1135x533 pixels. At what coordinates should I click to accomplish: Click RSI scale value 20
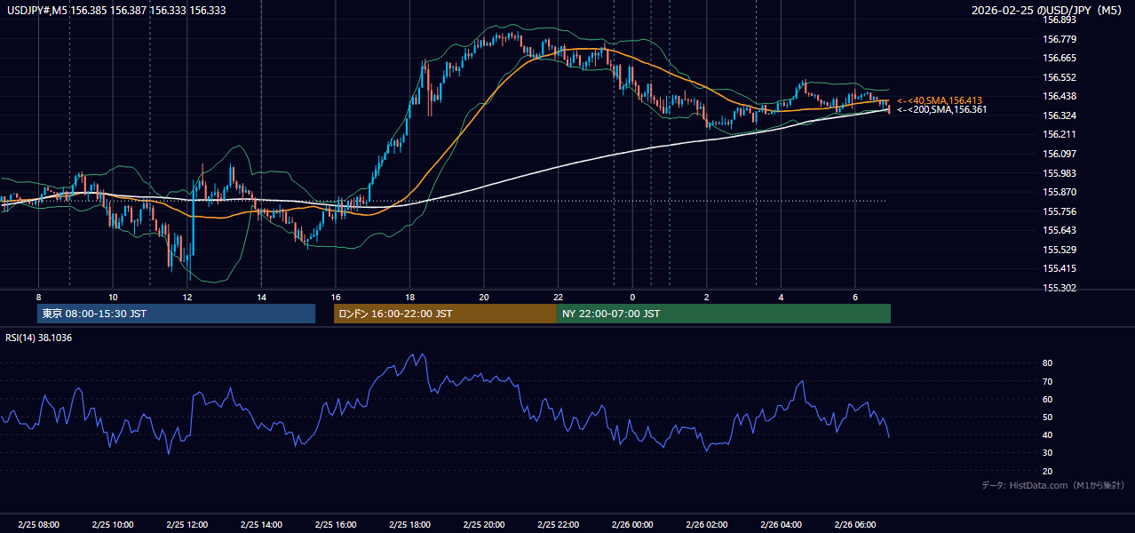tap(1048, 471)
